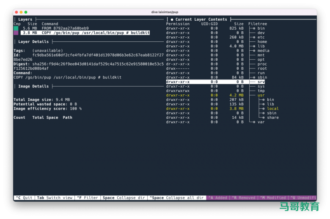The width and height of the screenshot is (330, 219).
Task: Expand the root-level bin directory in filetree
Action: pos(254,28)
